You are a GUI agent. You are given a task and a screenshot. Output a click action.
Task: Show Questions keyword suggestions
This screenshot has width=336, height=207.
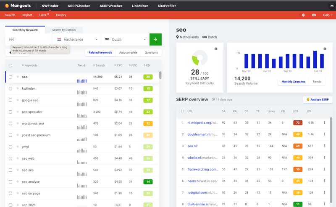151,52
